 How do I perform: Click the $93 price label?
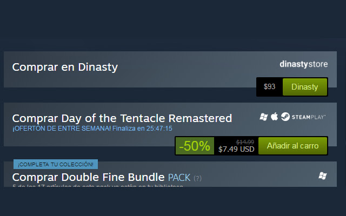click(x=269, y=86)
